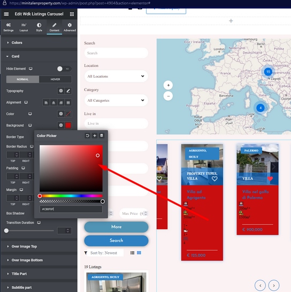Open Typography global settings globe
Image resolution: width=291 pixels, height=292 pixels.
point(61,91)
